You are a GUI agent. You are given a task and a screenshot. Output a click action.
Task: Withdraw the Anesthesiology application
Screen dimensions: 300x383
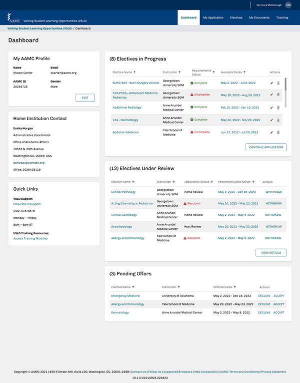tap(273, 227)
